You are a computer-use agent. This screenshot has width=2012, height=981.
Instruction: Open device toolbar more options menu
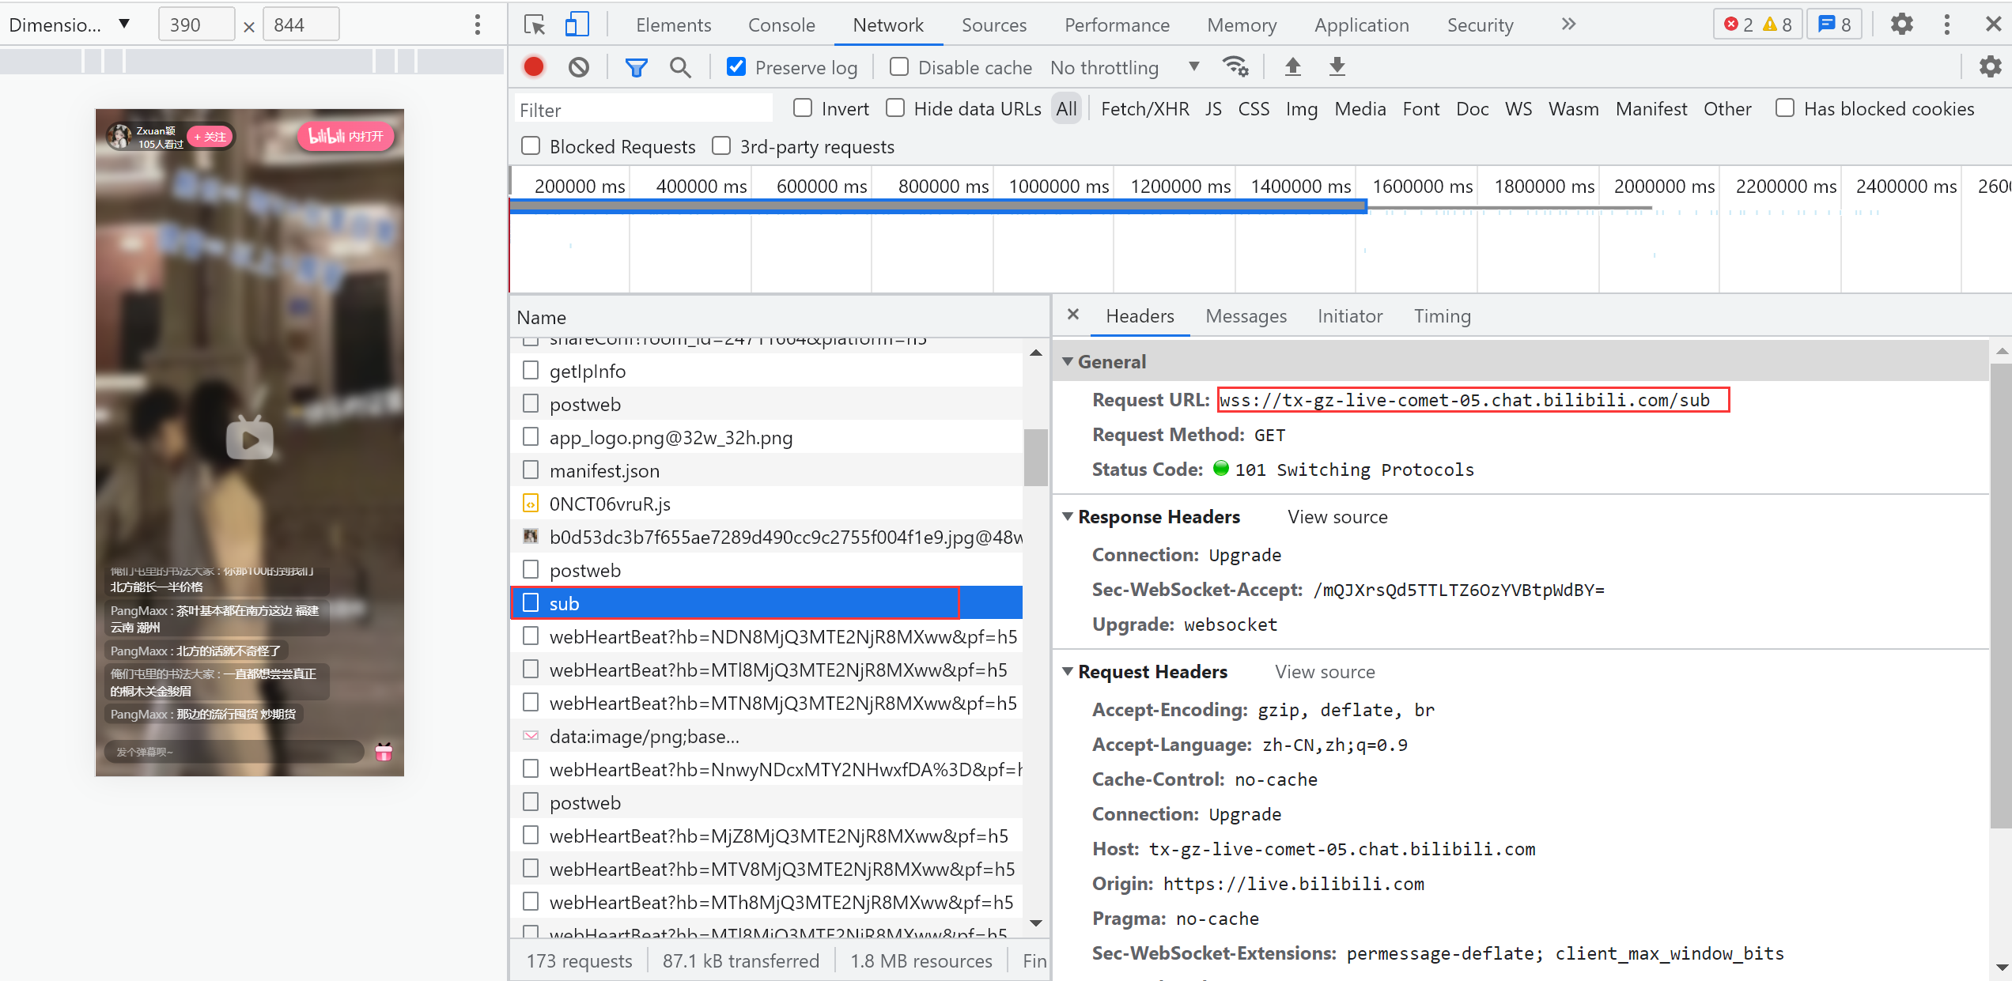477,25
